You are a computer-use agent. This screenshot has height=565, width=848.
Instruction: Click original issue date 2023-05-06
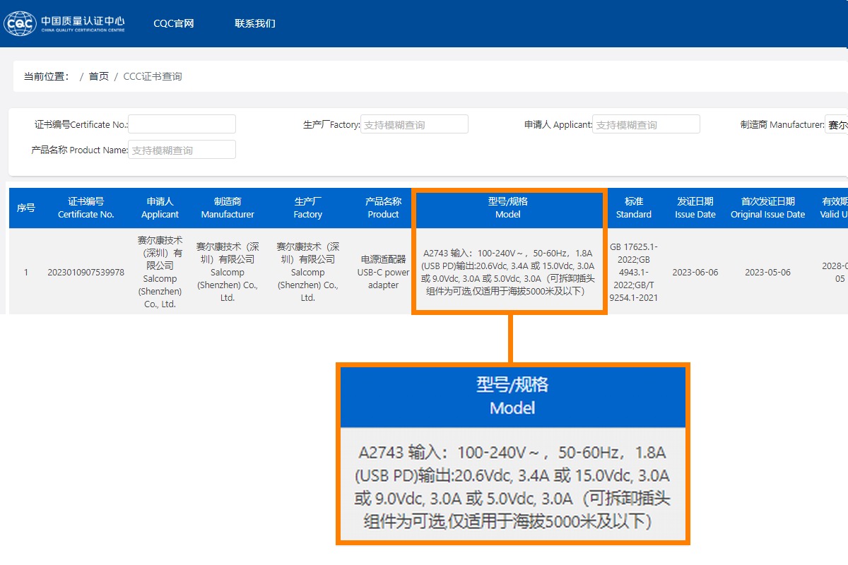coord(768,272)
